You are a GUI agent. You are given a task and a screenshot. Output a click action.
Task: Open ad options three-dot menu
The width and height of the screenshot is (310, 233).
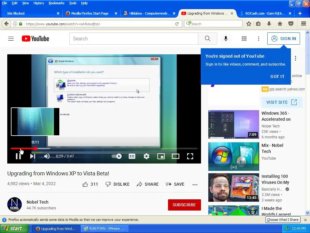click(295, 58)
